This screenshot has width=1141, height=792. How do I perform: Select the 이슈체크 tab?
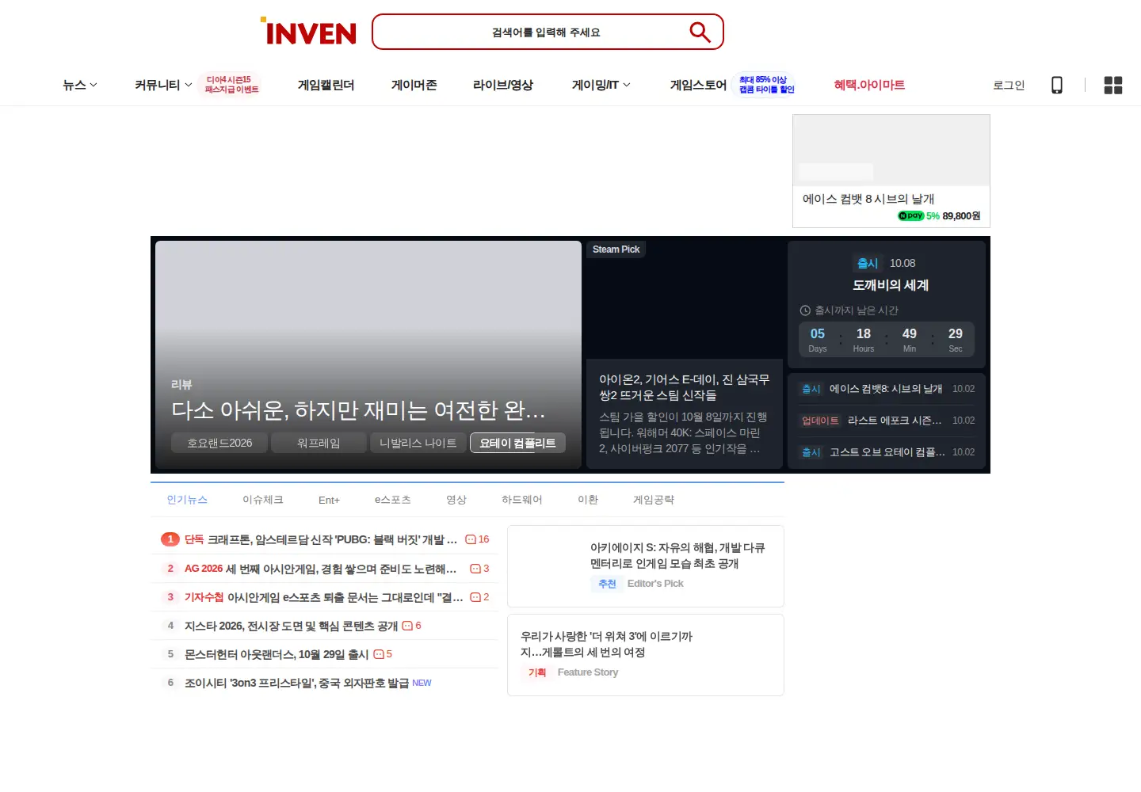(x=263, y=500)
